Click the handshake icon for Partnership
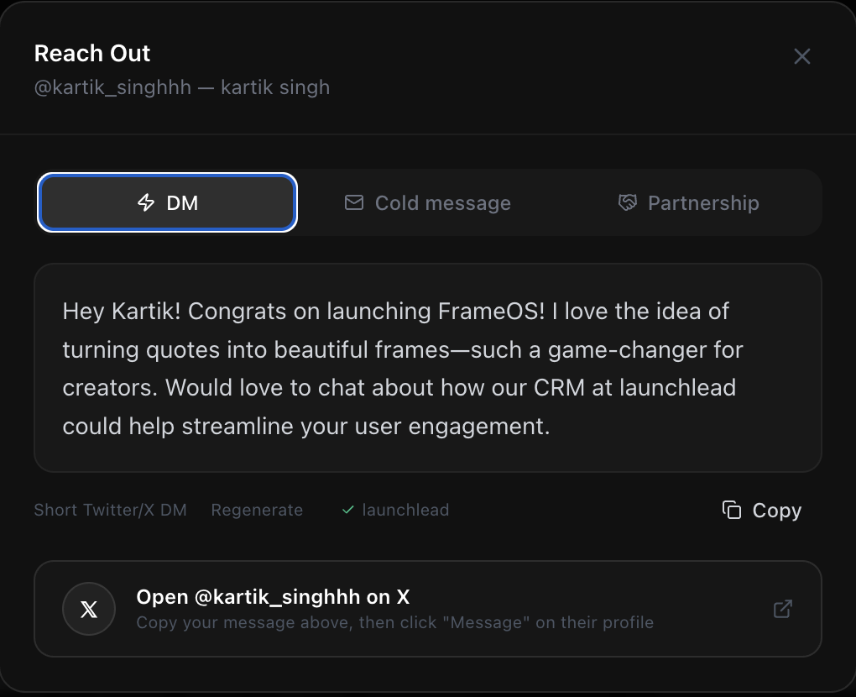The image size is (856, 697). (x=627, y=202)
